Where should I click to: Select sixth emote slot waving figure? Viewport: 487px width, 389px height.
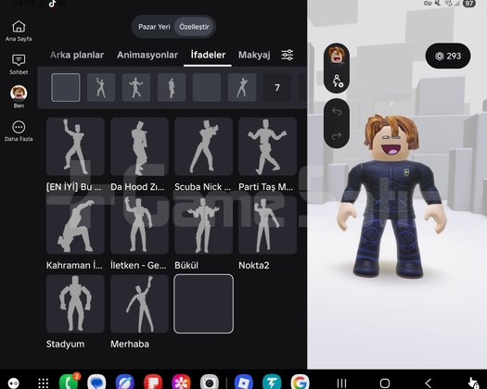(242, 87)
